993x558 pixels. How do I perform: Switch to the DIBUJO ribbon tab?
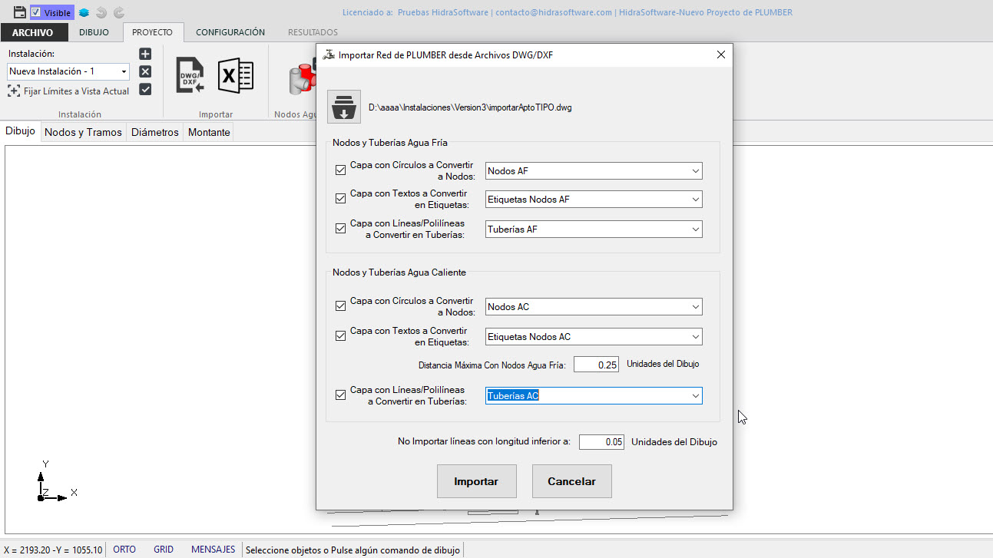click(x=94, y=32)
